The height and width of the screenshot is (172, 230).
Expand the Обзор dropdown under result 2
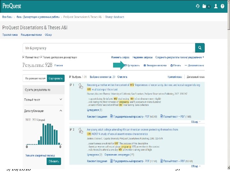coord(196,166)
